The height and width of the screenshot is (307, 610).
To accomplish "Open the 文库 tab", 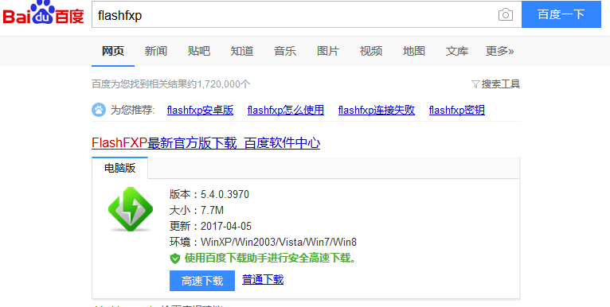I will click(457, 51).
